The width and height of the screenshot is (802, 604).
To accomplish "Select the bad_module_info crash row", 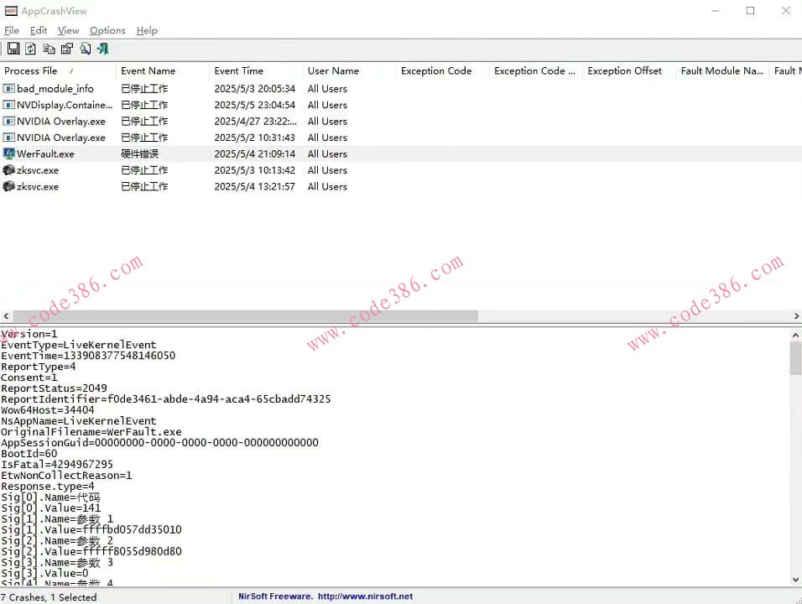I will 401,88.
